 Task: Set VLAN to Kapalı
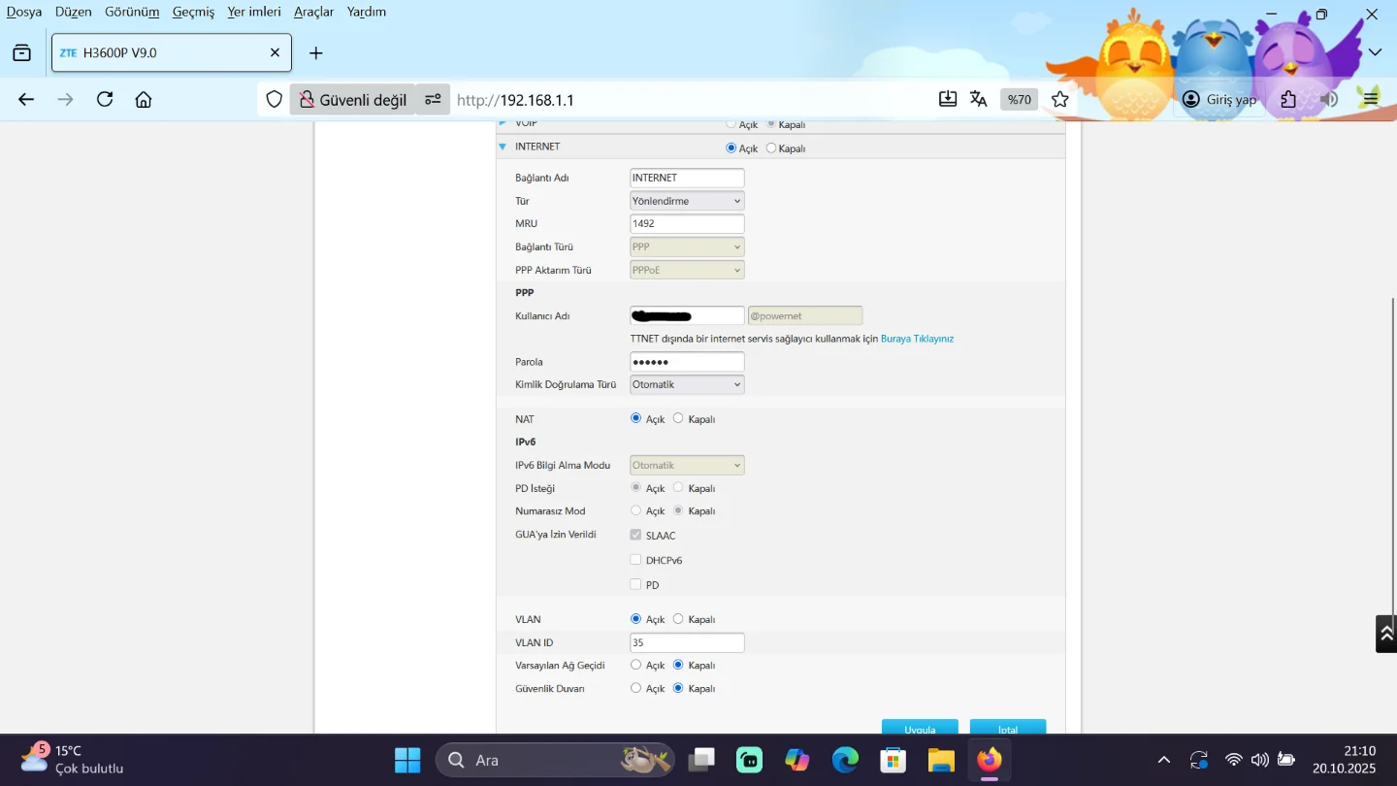point(678,618)
